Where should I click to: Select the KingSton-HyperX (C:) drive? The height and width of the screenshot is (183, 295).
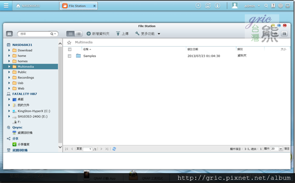point(34,111)
